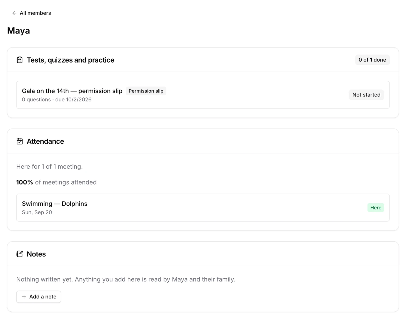Click the Attendance section heading

pyautogui.click(x=45, y=141)
